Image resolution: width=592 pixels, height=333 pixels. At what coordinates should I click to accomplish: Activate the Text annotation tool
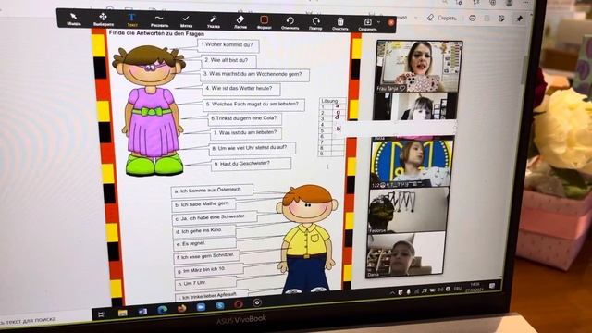point(131,20)
